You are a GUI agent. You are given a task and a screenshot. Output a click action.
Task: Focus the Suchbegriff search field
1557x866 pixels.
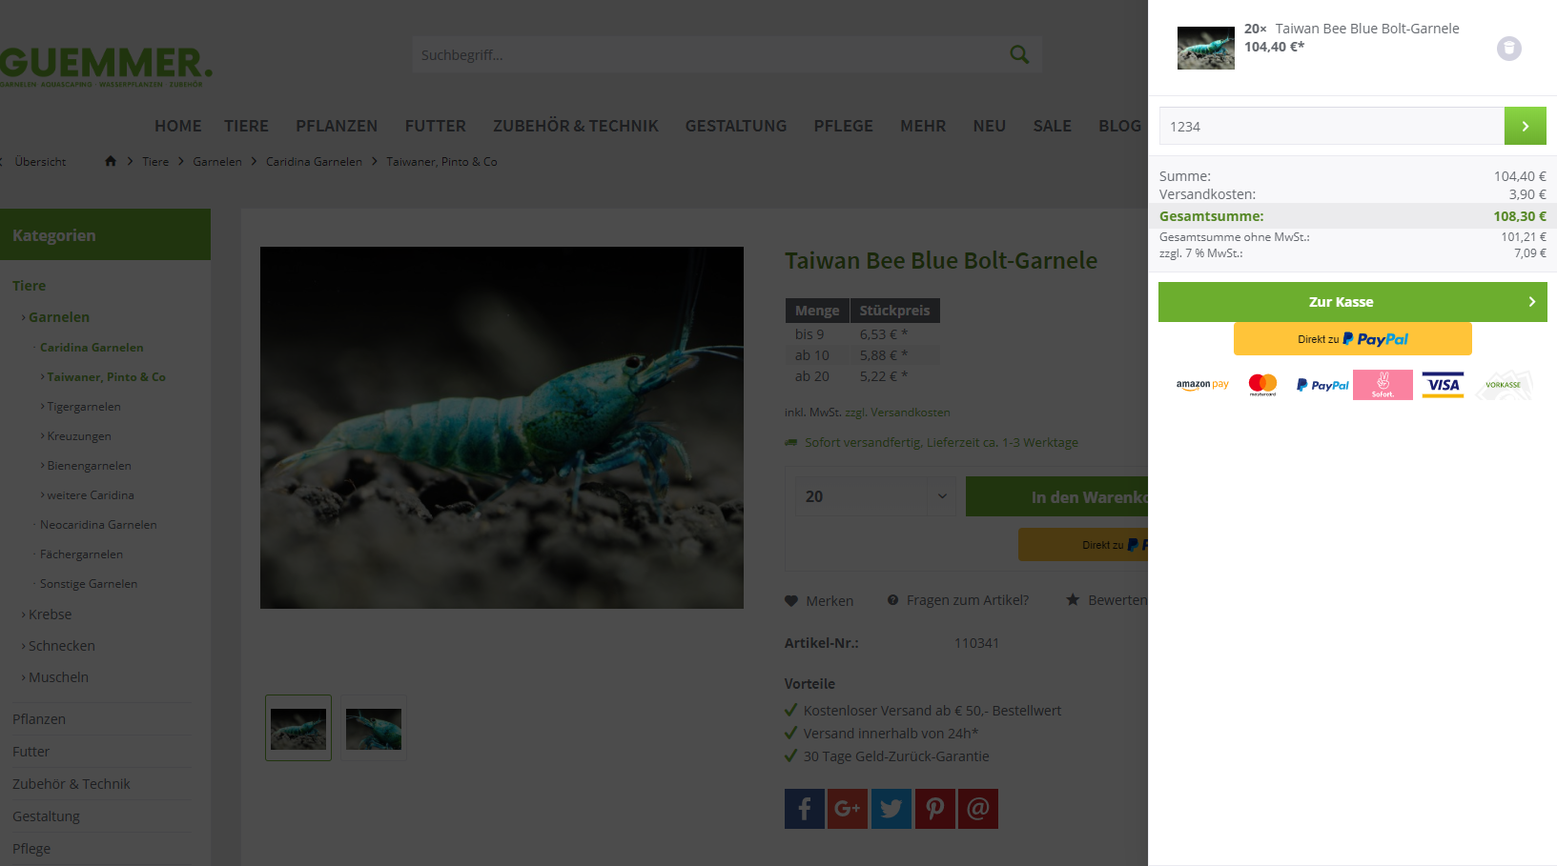tap(710, 54)
